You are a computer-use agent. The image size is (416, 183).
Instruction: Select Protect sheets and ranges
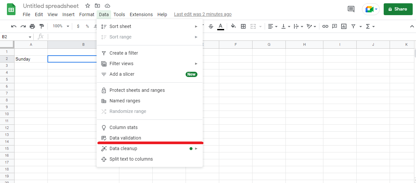(150, 90)
